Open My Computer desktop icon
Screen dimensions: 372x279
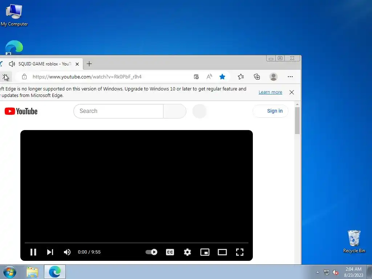pyautogui.click(x=14, y=15)
